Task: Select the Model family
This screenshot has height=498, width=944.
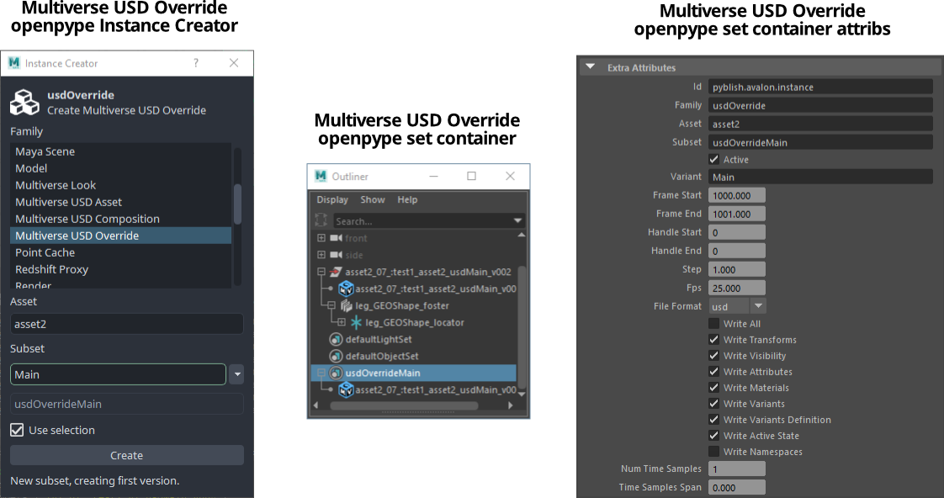Action: [120, 168]
